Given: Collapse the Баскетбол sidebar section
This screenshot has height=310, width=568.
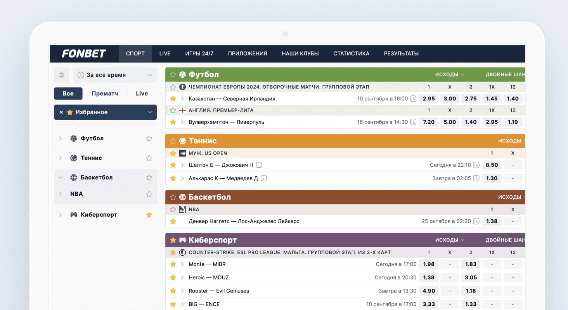Looking at the screenshot, I should point(60,177).
